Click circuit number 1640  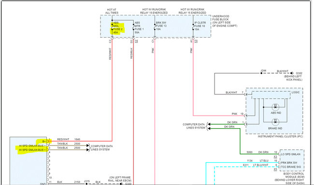click(x=77, y=139)
